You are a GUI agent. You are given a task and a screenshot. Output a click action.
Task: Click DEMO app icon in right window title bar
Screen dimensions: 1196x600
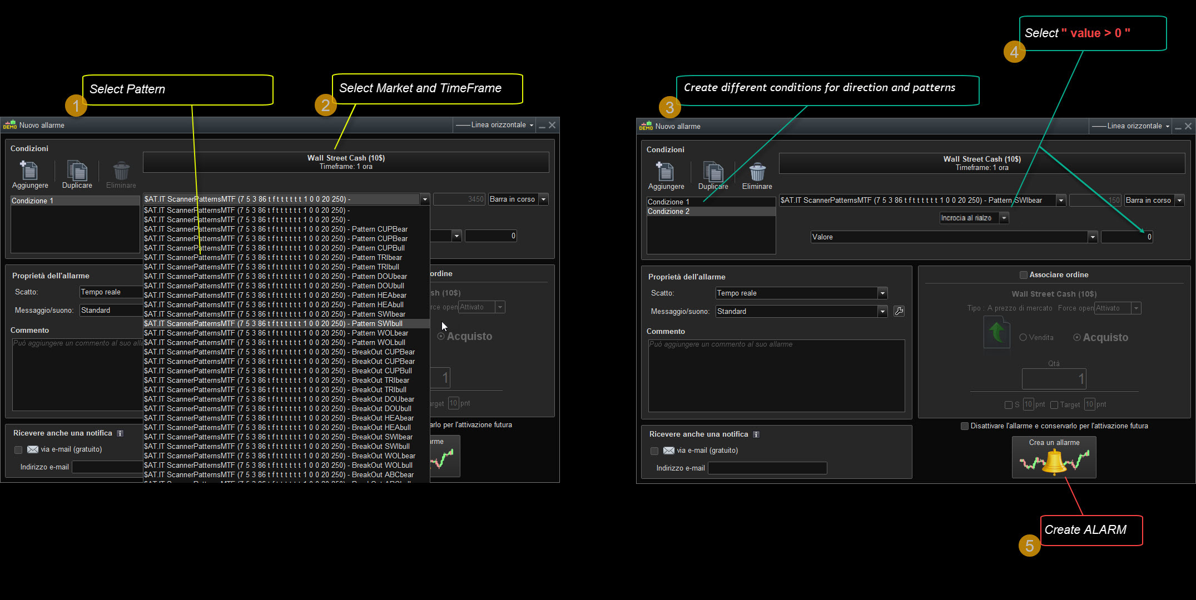point(646,126)
